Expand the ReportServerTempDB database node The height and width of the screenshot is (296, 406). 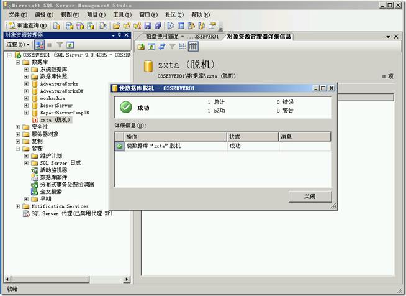[x=26, y=113]
